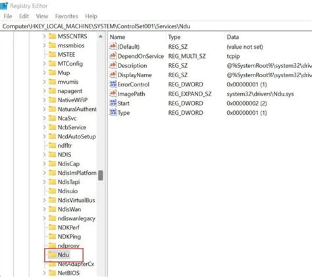Select the NDKPerf folder icon
Image resolution: width=312 pixels, height=277 pixels.
coord(52,228)
